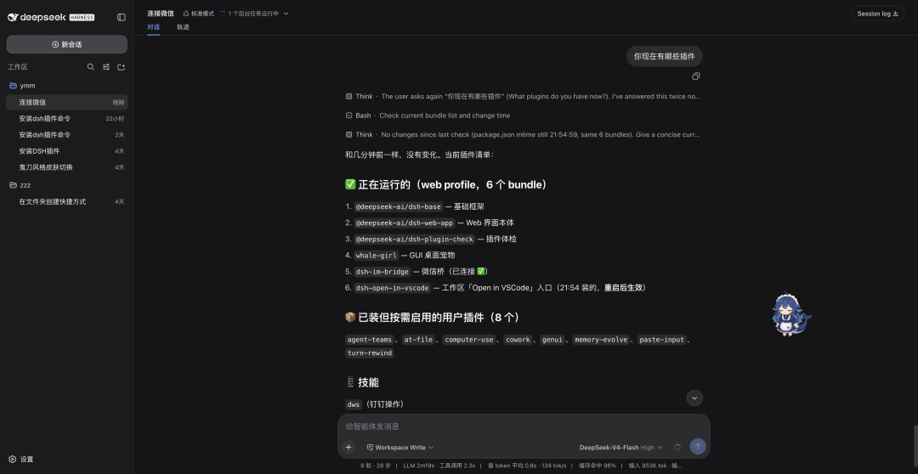Viewport: 918px width, 474px height.
Task: Send message with blue arrow button
Action: [x=697, y=447]
